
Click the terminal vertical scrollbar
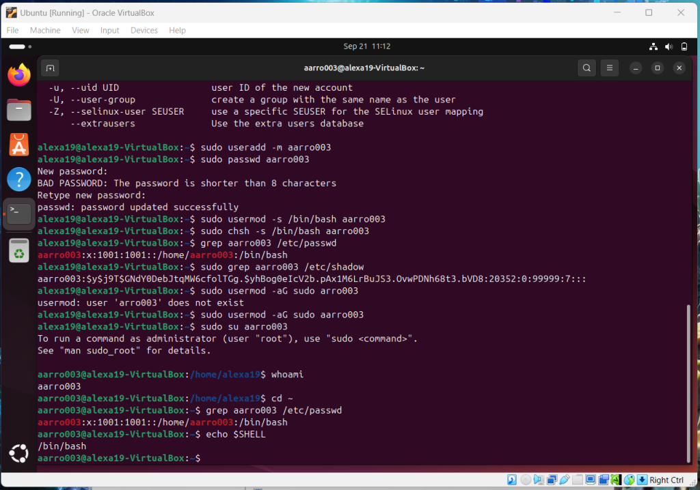pyautogui.click(x=688, y=382)
